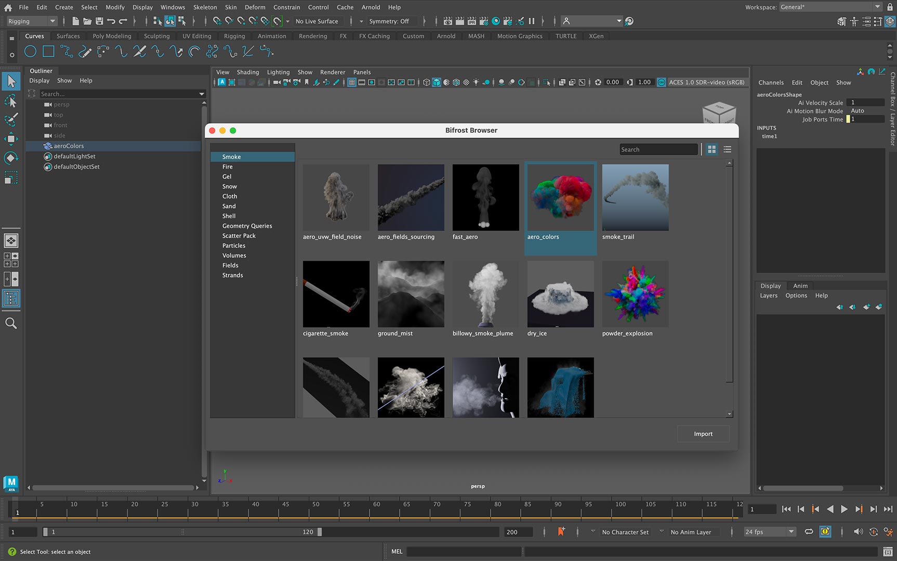Select the NURBS circle tool on Curves shelf
The image size is (897, 561).
[x=30, y=51]
